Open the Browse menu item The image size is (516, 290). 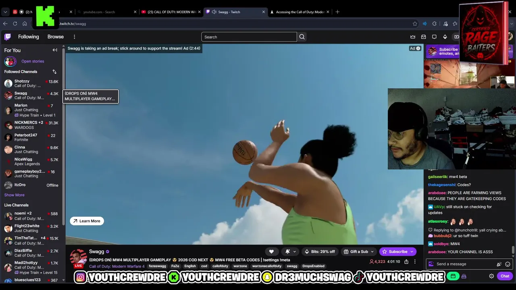[56, 37]
